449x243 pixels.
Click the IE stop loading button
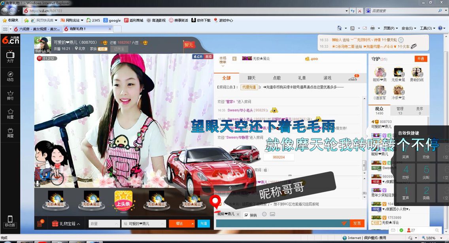(360, 11)
